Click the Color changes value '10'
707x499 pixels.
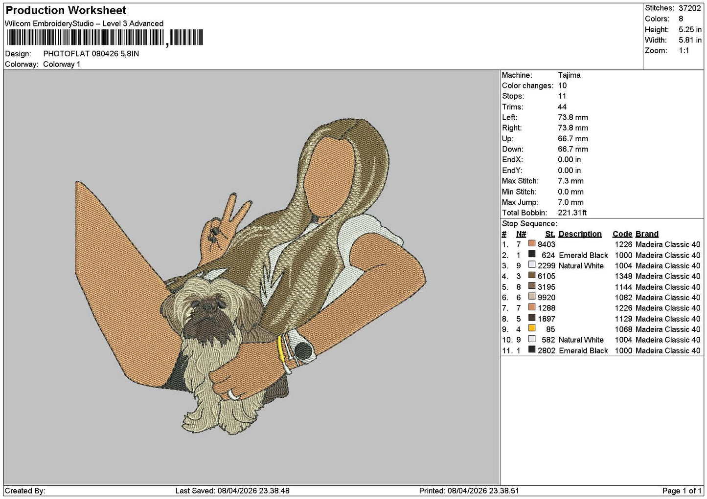point(562,86)
